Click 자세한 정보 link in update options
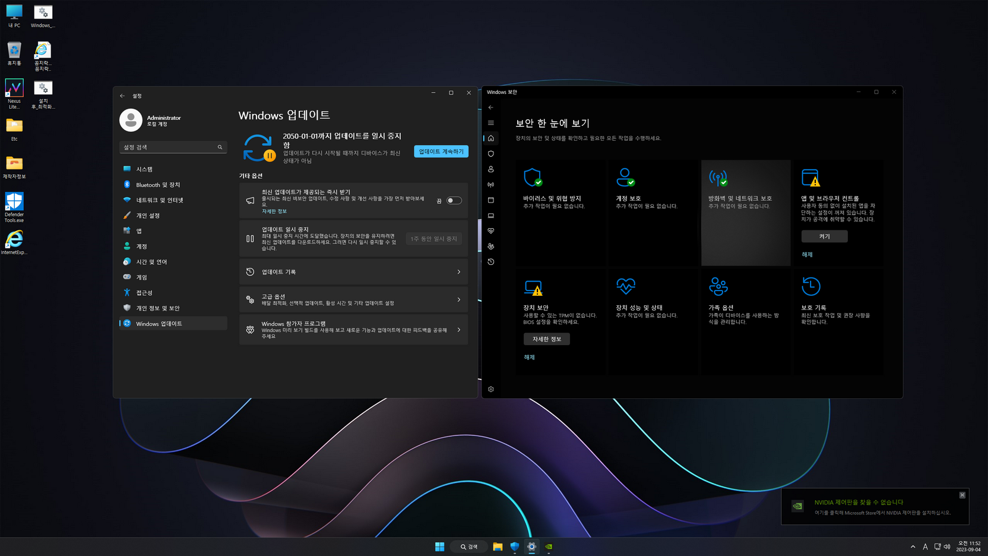Viewport: 988px width, 556px height. pos(274,211)
